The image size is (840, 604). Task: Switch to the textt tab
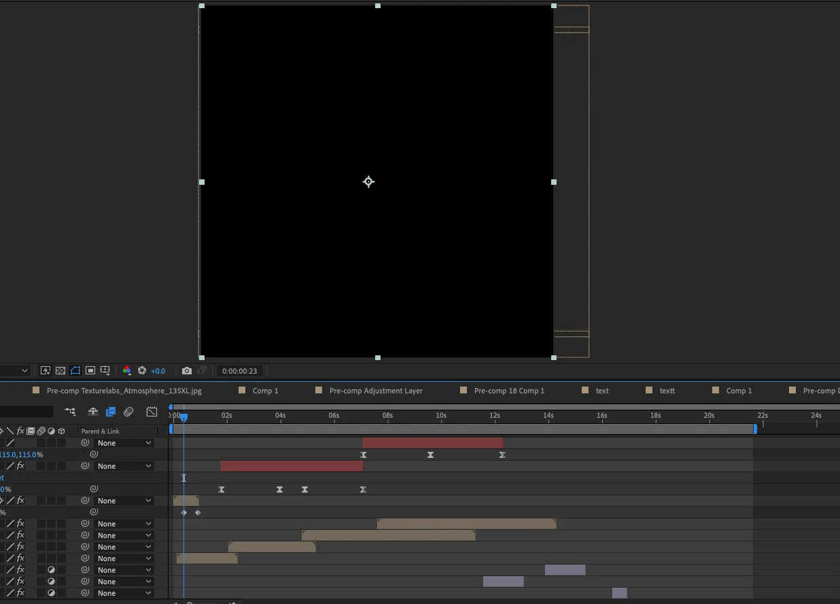(x=667, y=391)
